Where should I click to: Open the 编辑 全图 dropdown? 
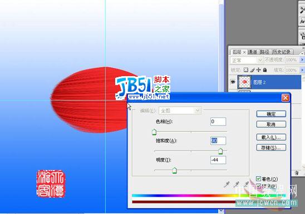pyautogui.click(x=180, y=111)
